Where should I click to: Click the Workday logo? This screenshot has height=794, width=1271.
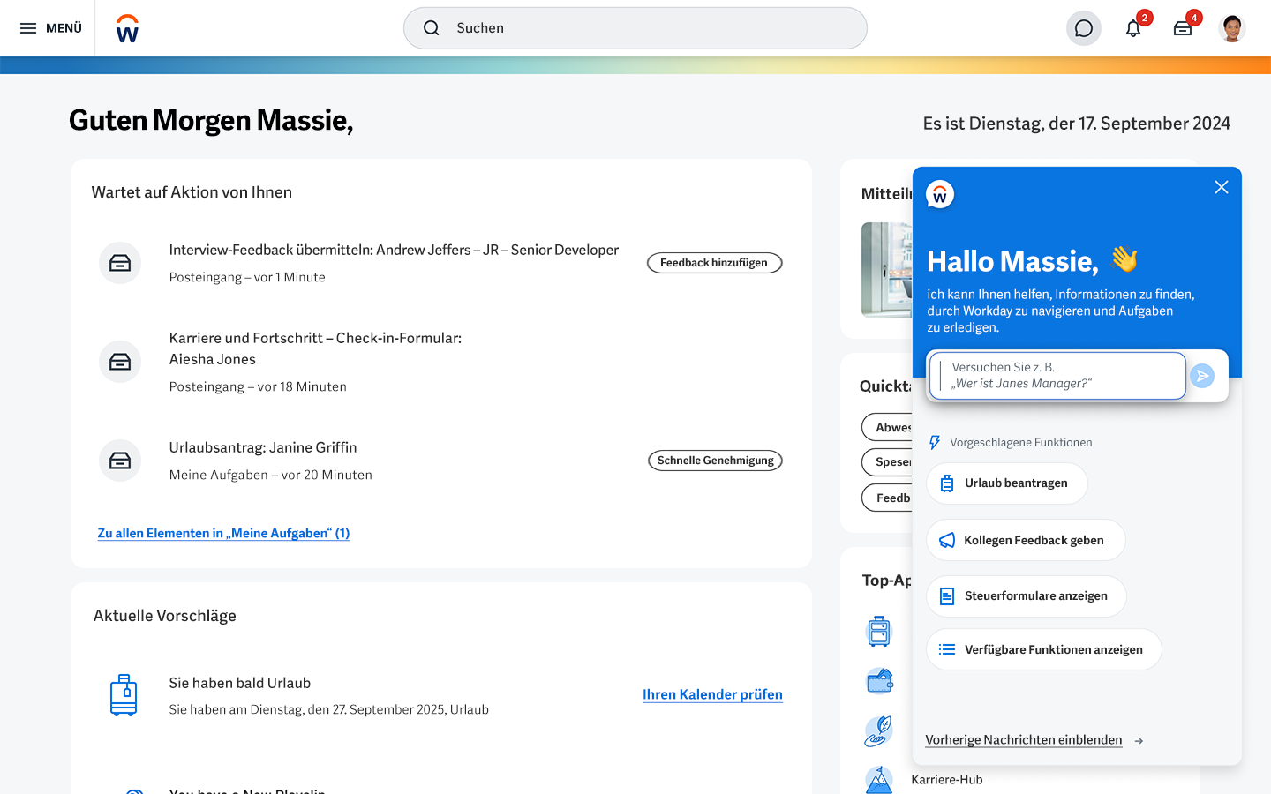tap(126, 27)
